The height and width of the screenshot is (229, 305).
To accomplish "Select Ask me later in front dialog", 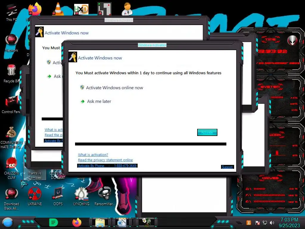I will pyautogui.click(x=99, y=101).
